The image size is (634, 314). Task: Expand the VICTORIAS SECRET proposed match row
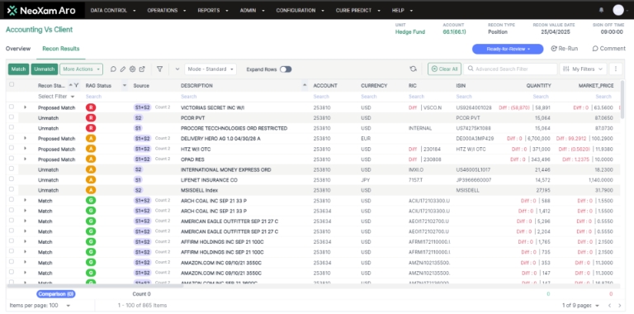coord(25,107)
